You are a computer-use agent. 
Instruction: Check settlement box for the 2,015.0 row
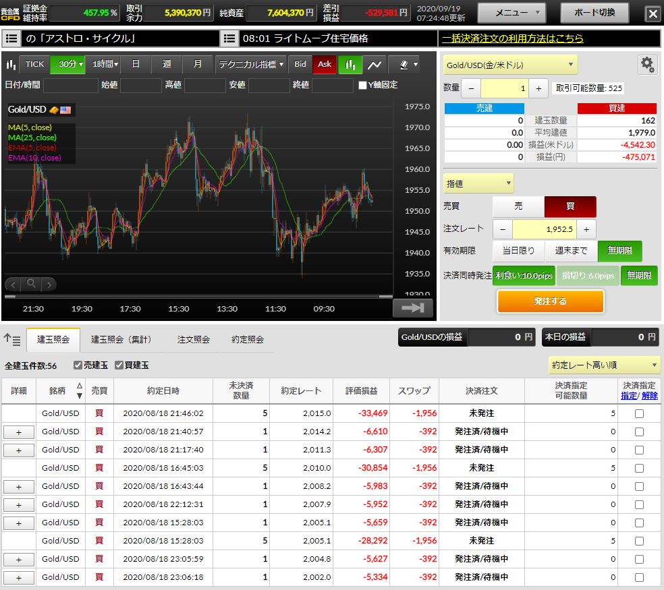(x=639, y=413)
